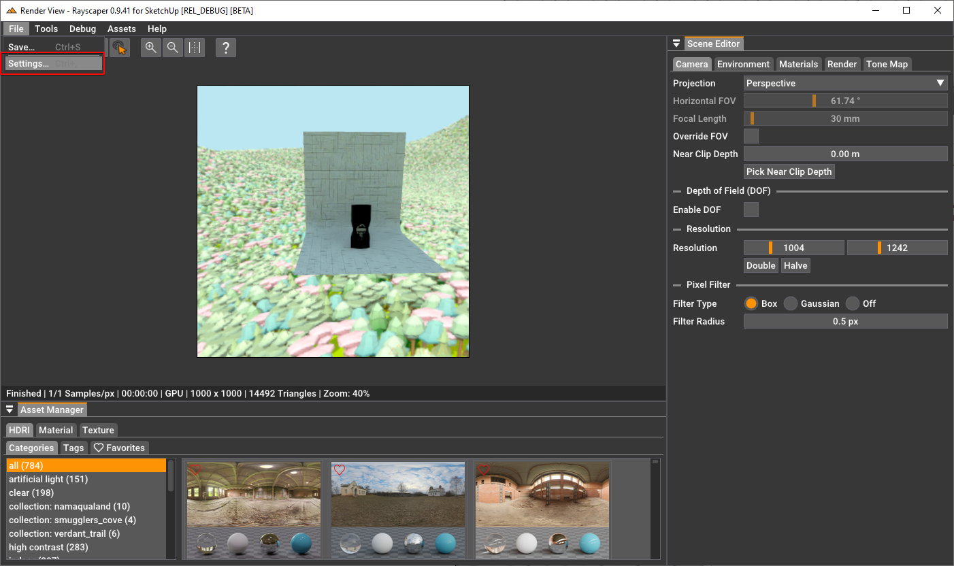Click the Rayscaper app icon in title bar

coord(11,11)
